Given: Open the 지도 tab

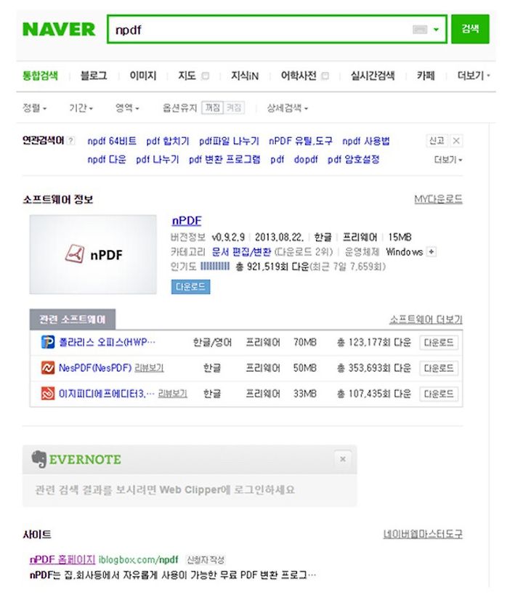Looking at the screenshot, I should [x=187, y=76].
